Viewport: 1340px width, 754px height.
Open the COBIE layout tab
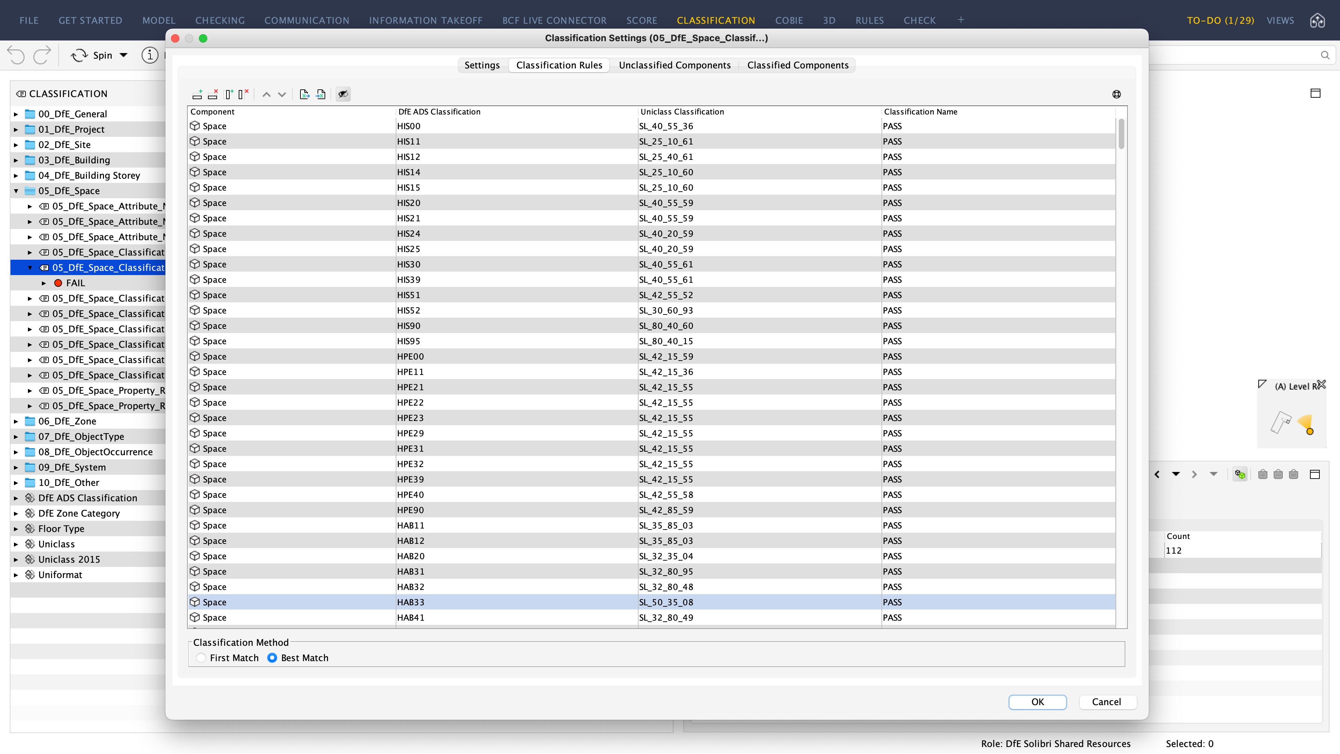[x=789, y=20]
